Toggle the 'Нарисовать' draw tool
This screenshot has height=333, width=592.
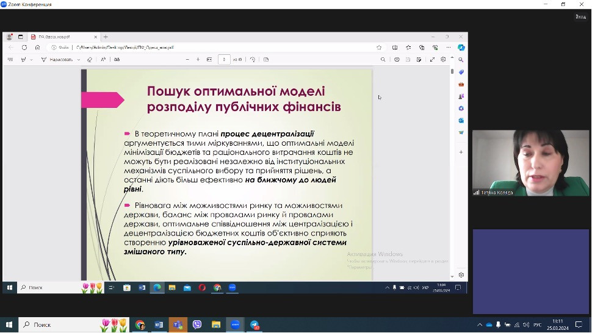coord(57,60)
